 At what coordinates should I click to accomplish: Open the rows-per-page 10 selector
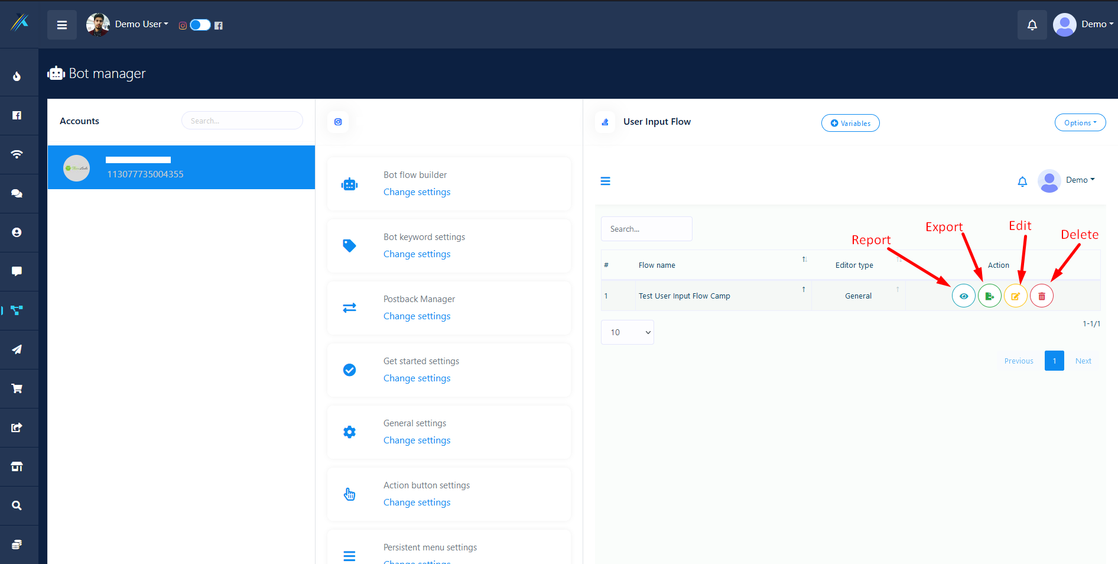pyautogui.click(x=628, y=332)
